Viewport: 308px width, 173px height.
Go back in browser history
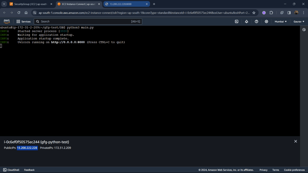(4, 13)
